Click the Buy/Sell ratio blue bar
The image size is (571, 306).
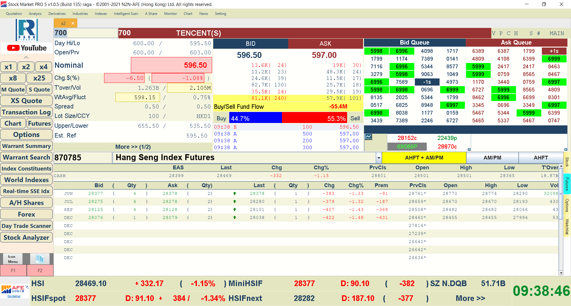255,118
